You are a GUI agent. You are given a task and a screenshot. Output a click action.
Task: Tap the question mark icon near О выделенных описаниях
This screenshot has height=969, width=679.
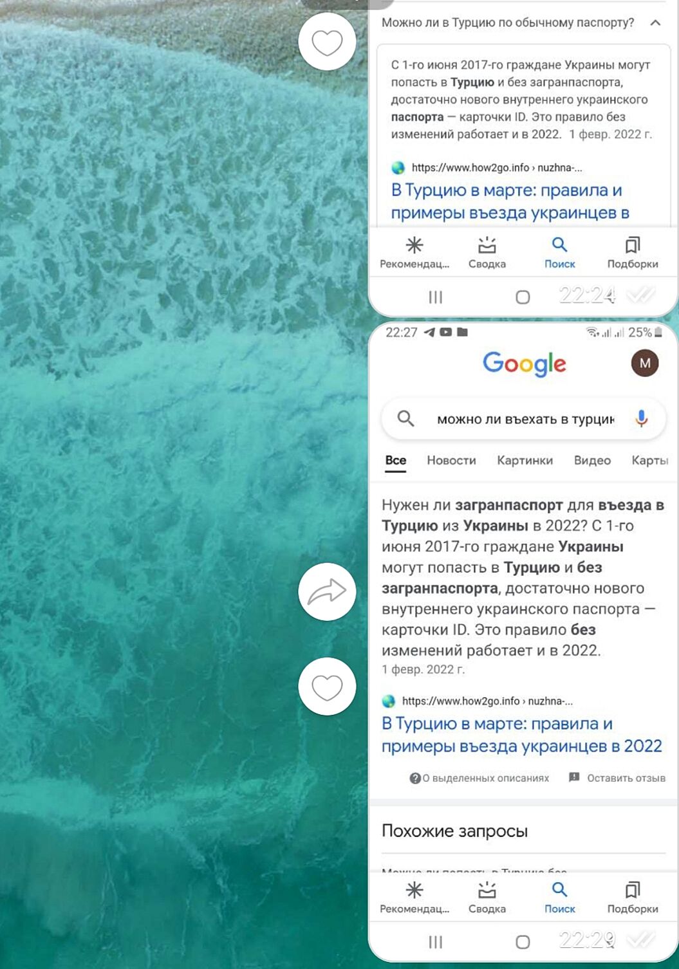(x=415, y=778)
